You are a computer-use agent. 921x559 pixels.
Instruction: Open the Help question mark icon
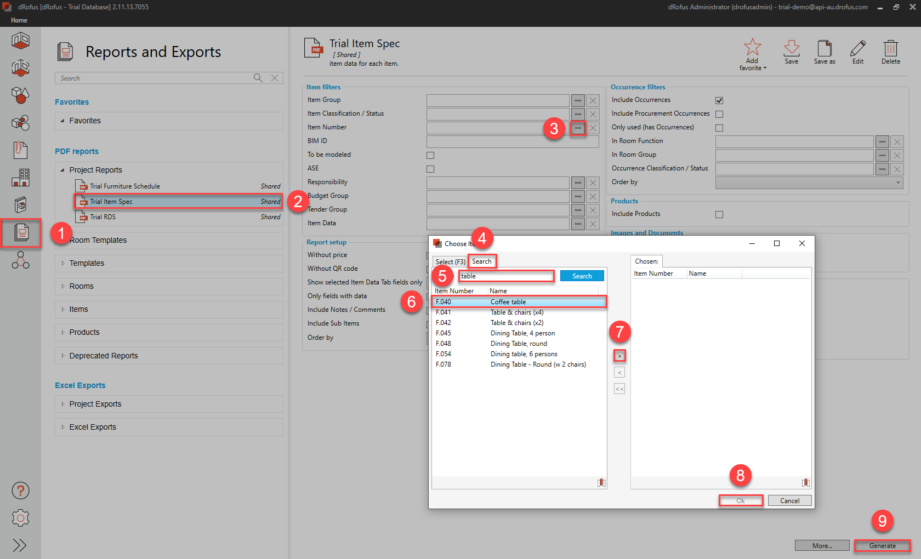(20, 490)
